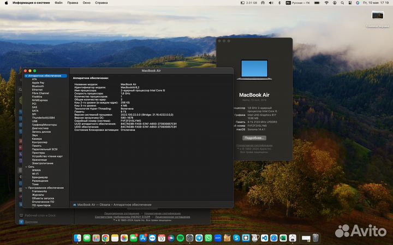Select Хранилище in the sidebar
Screen dimensions: 393x245
[x=39, y=160]
